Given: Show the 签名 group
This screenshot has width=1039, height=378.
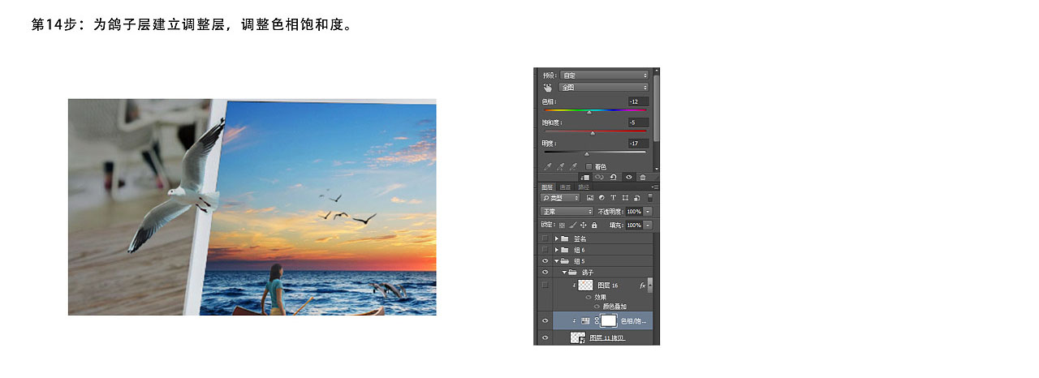Looking at the screenshot, I should [545, 238].
